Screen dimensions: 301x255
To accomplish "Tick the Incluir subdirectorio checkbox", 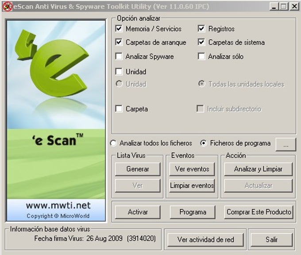I will pyautogui.click(x=200, y=109).
